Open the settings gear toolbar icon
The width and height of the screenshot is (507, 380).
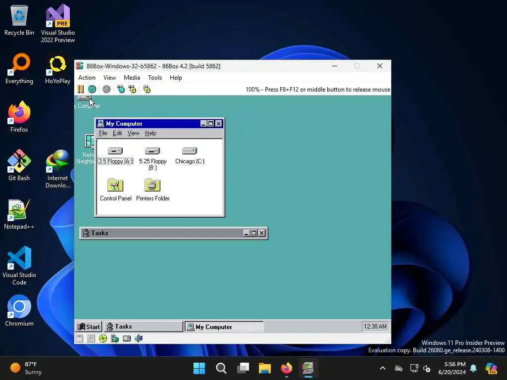[x=147, y=89]
